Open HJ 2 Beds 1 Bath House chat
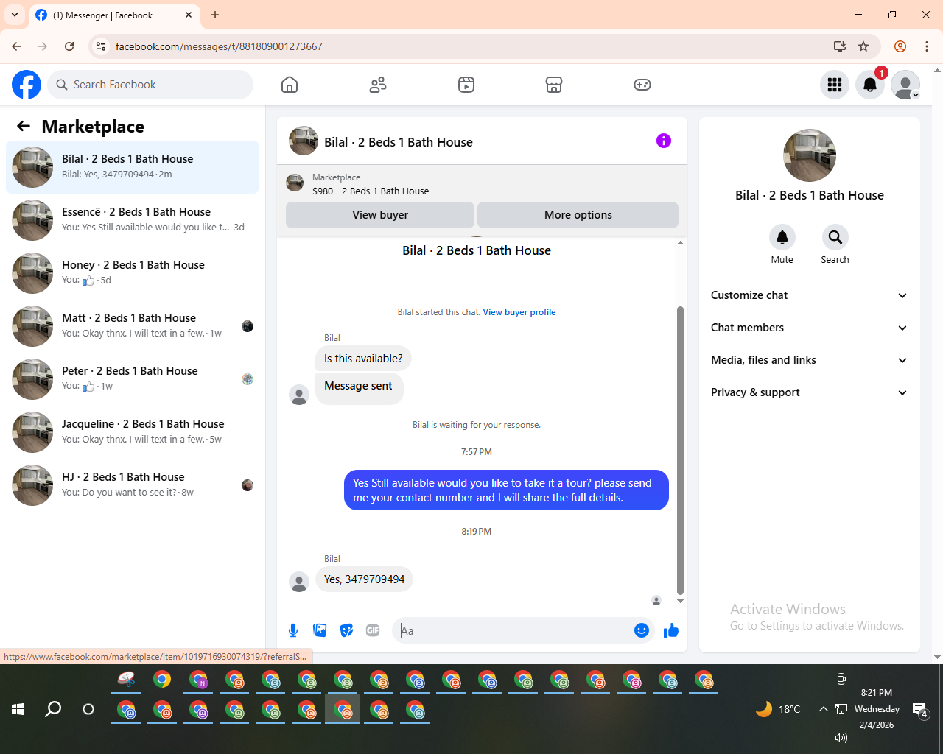Screen dimensions: 943x754 coord(133,485)
